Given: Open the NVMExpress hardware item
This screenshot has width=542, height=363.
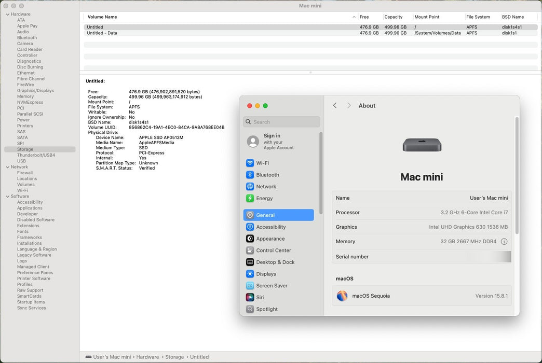Looking at the screenshot, I should pos(30,103).
